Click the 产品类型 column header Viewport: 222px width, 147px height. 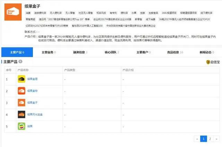pos(70,70)
